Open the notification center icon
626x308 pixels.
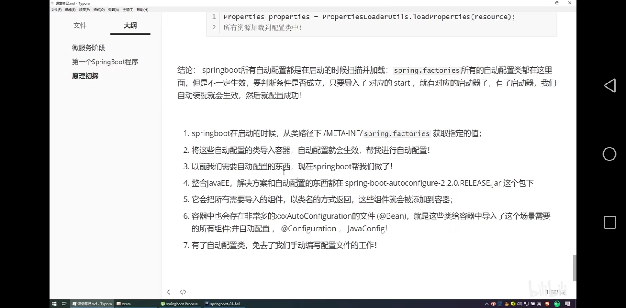point(568,304)
